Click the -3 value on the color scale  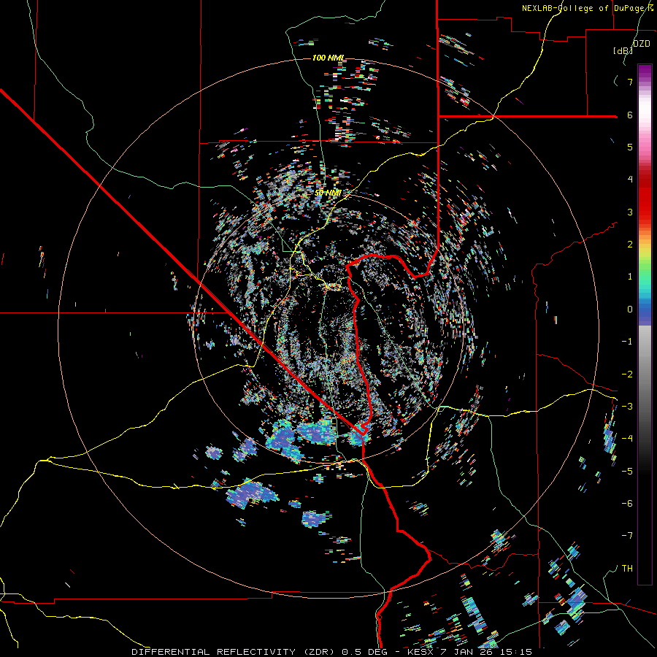click(x=627, y=406)
